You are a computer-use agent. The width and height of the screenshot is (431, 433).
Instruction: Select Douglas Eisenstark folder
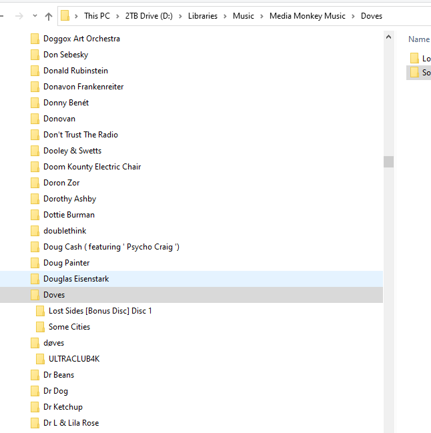click(x=76, y=279)
